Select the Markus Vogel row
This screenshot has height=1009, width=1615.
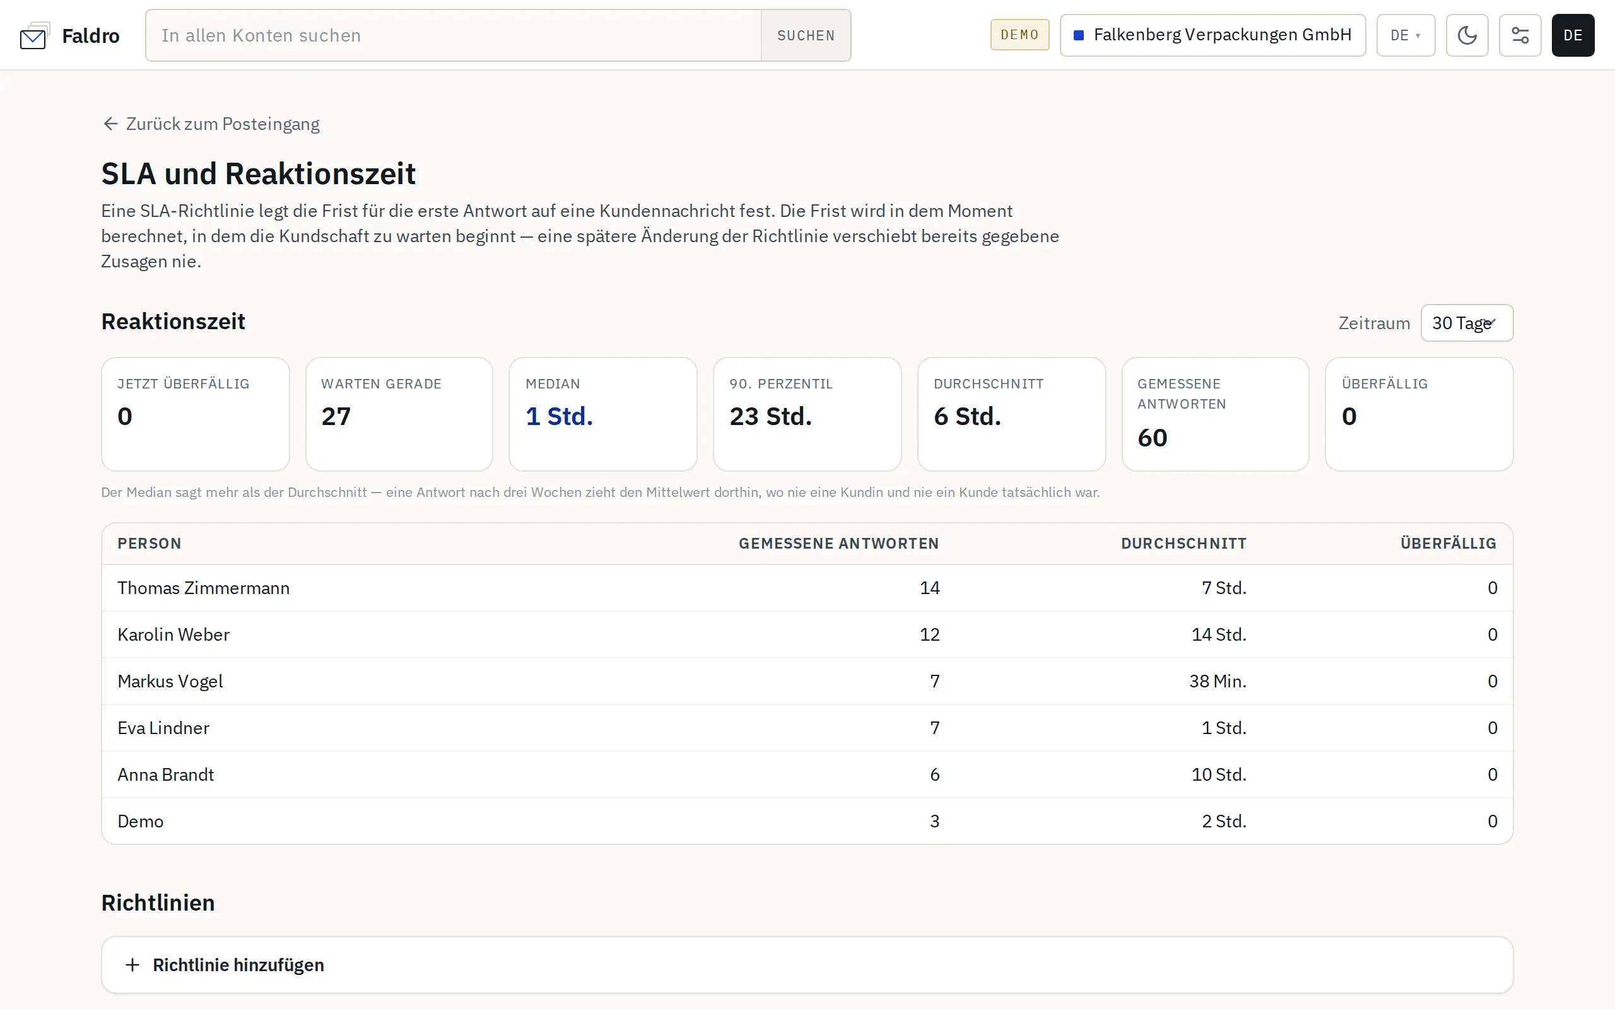coord(807,681)
